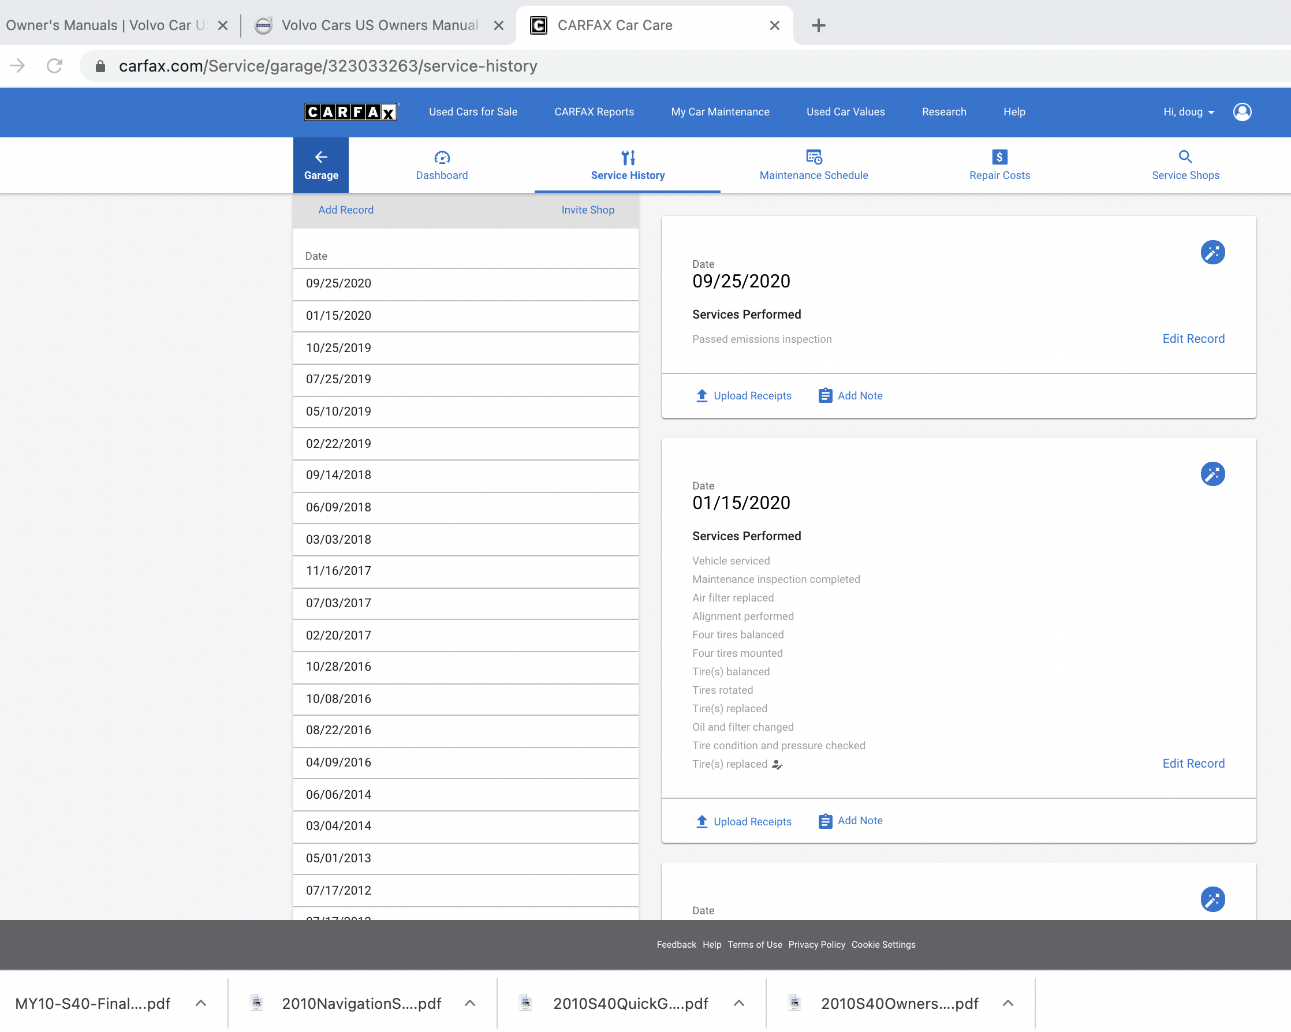Viewport: 1291px width, 1032px height.
Task: Click Feedback in footer
Action: [x=676, y=945]
